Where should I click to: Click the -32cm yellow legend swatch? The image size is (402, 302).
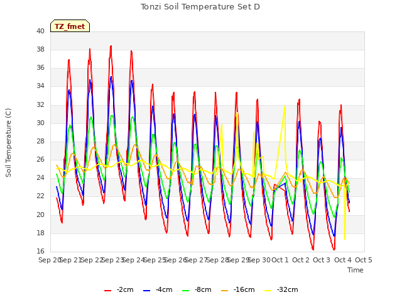268,291
